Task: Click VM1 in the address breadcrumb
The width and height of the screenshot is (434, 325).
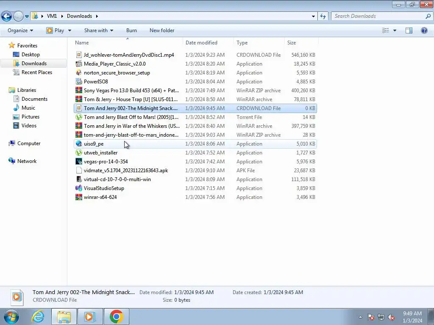Action: pos(52,16)
